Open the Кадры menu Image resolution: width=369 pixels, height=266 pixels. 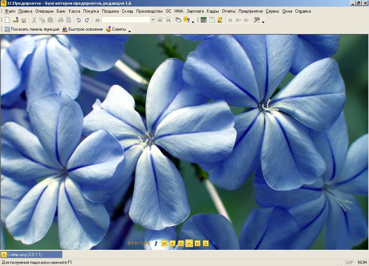pos(213,11)
